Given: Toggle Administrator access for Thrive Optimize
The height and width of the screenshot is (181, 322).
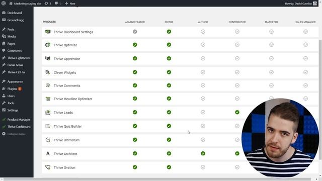Looking at the screenshot, I should pyautogui.click(x=135, y=45).
